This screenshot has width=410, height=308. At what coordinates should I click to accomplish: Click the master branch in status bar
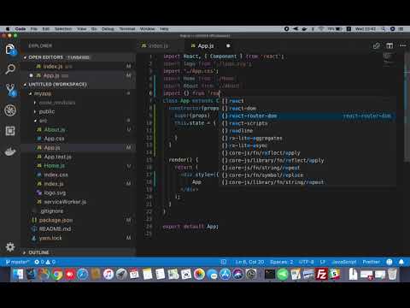coord(17,262)
